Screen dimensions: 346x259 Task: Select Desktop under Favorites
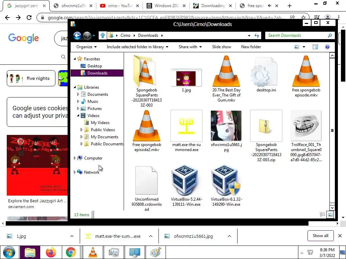pos(91,66)
